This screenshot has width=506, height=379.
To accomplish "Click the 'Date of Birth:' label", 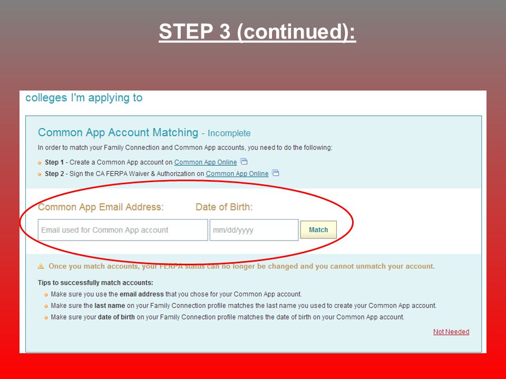I will (x=224, y=207).
